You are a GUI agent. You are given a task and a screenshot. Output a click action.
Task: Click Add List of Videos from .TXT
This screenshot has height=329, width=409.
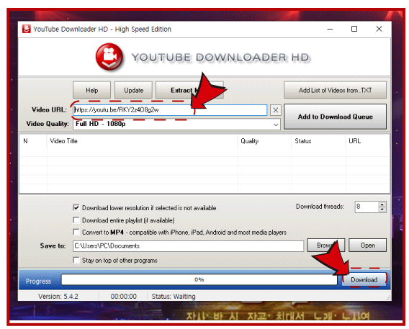(335, 90)
